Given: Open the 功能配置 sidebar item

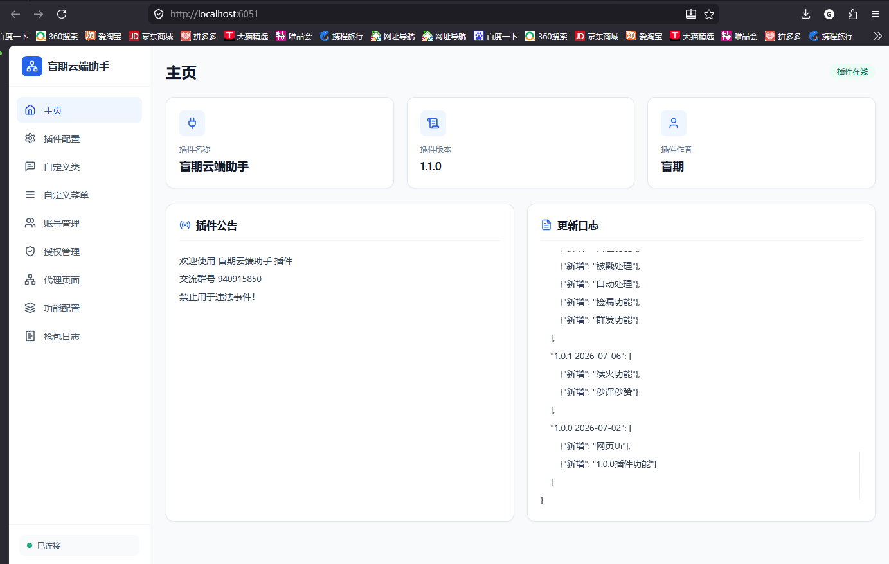Looking at the screenshot, I should 79,308.
